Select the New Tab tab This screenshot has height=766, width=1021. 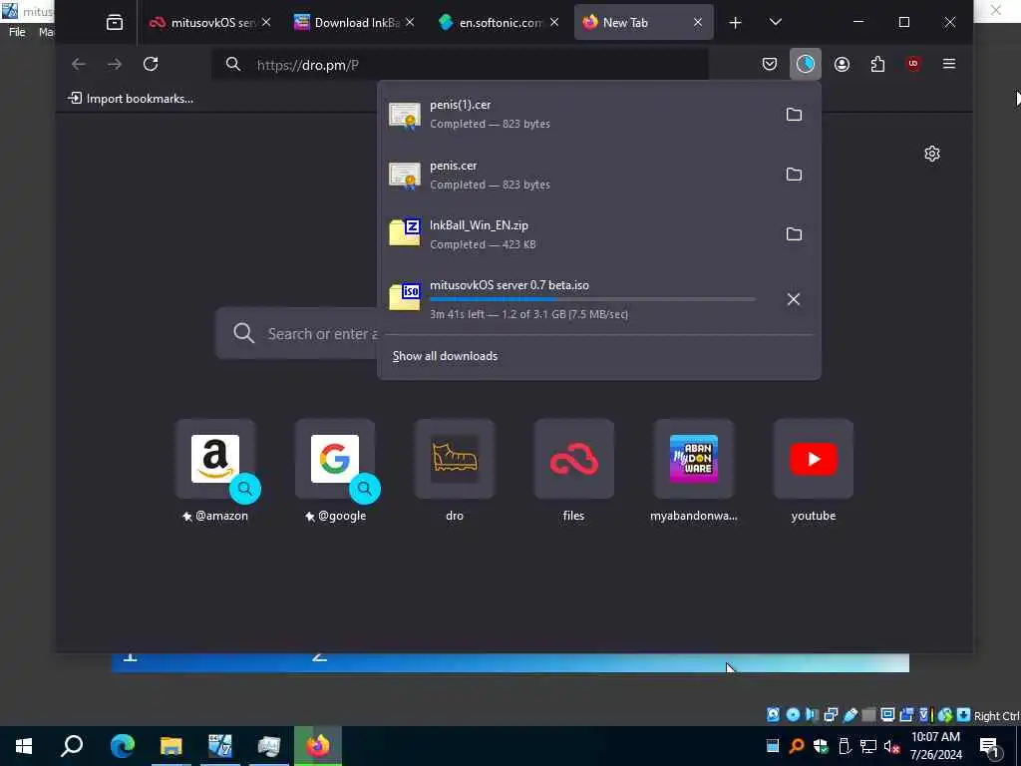(x=643, y=23)
